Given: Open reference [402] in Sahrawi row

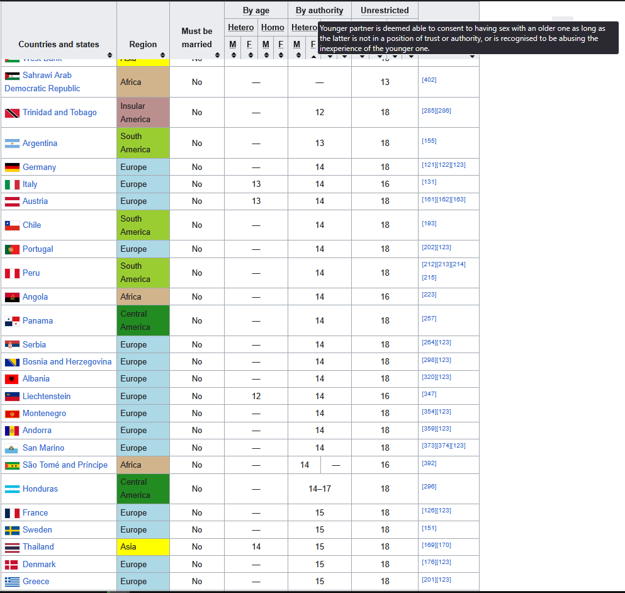Looking at the screenshot, I should (x=429, y=80).
